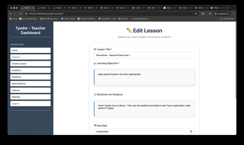This screenshot has width=244, height=145.
Task: Open Add Students in the sidebar
Action: (x=31, y=84)
